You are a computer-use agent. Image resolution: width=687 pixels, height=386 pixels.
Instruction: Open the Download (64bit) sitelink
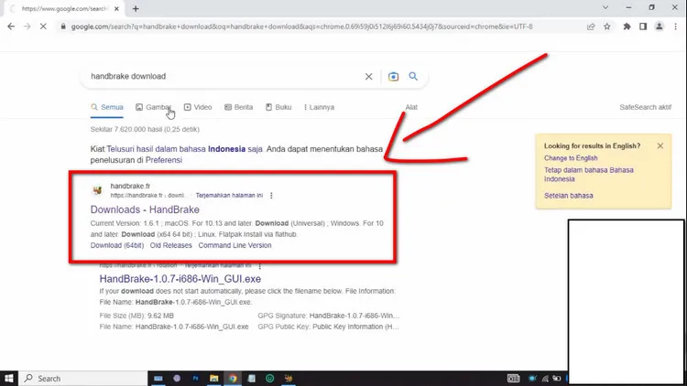(x=117, y=245)
